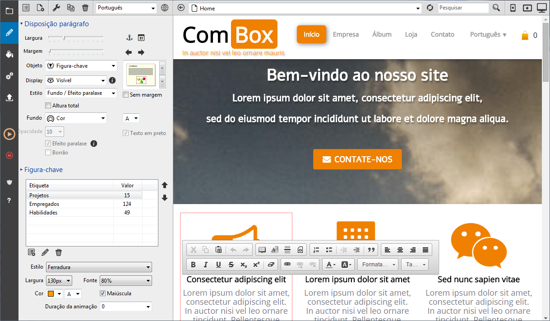Open the paint bucket sidebar tool

[9, 54]
